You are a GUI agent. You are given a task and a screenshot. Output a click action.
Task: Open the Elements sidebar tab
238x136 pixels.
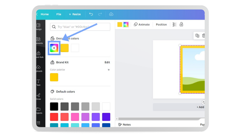pyautogui.click(x=39, y=41)
